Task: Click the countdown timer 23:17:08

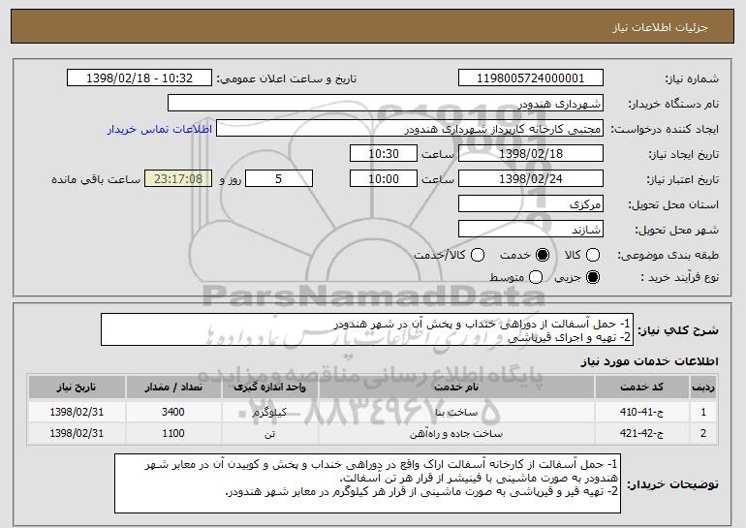Action: click(x=178, y=179)
